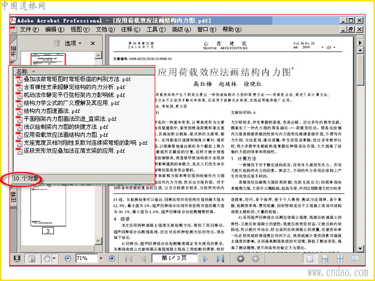Enable continuous page layout view
375x281 pixels.
pos(325,259)
